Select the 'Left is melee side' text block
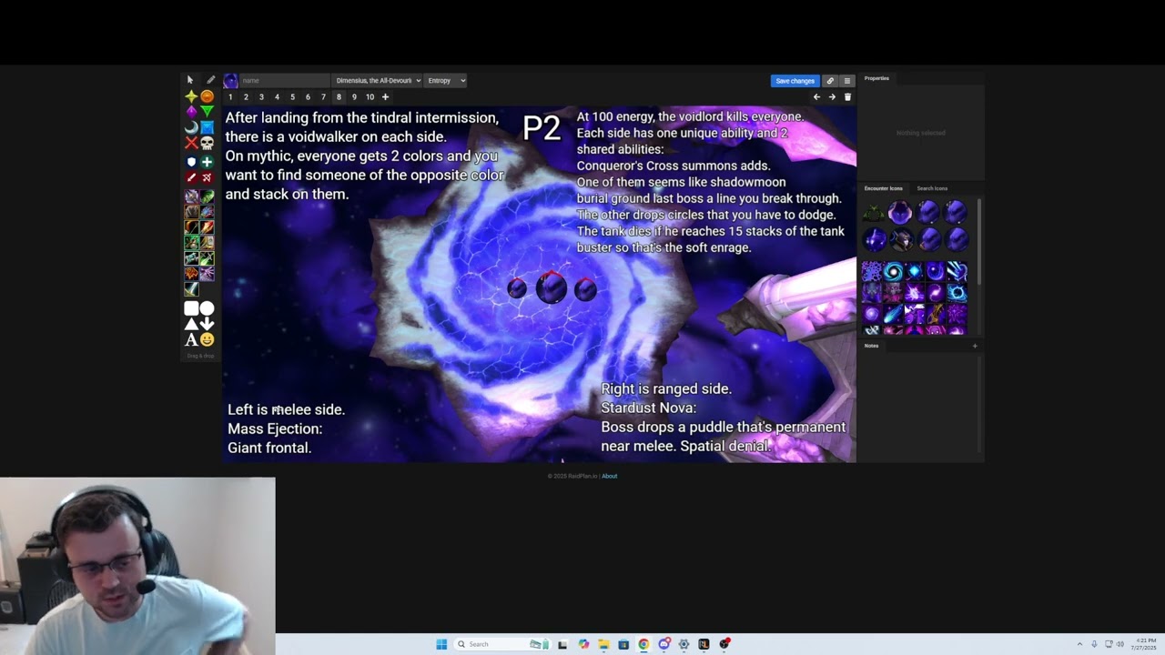This screenshot has height=655, width=1165. pyautogui.click(x=286, y=428)
